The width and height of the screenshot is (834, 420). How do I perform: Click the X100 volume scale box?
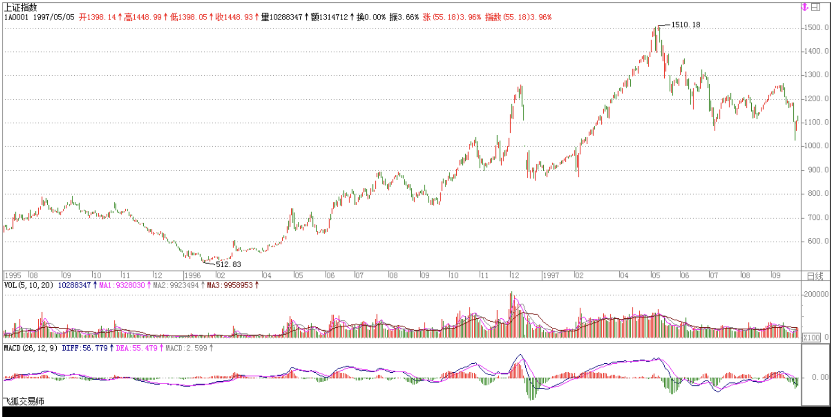[811, 337]
